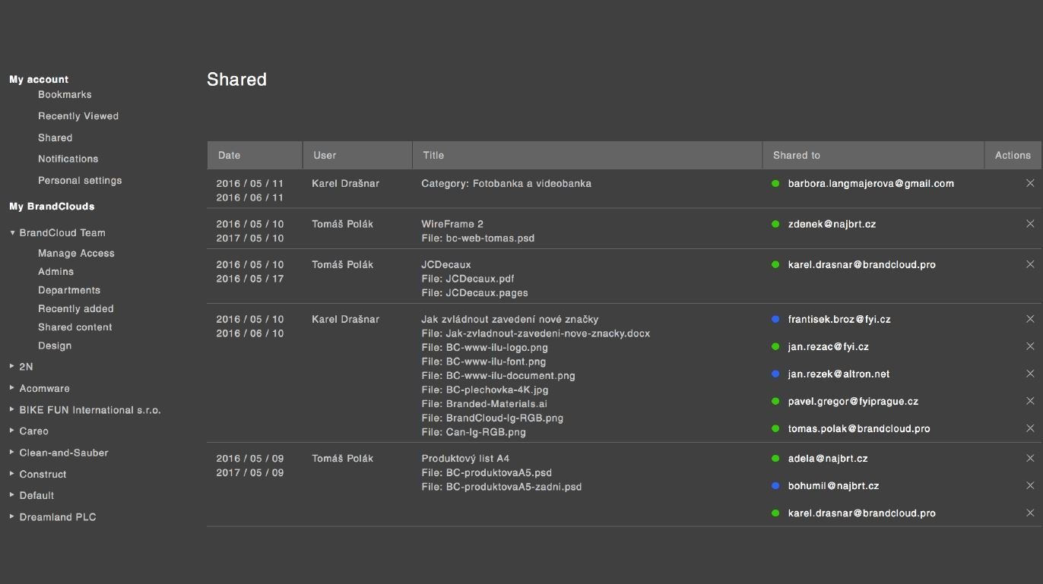Delete share for pavel.gregor@fyiprague.cz
This screenshot has width=1043, height=584.
pos(1030,401)
